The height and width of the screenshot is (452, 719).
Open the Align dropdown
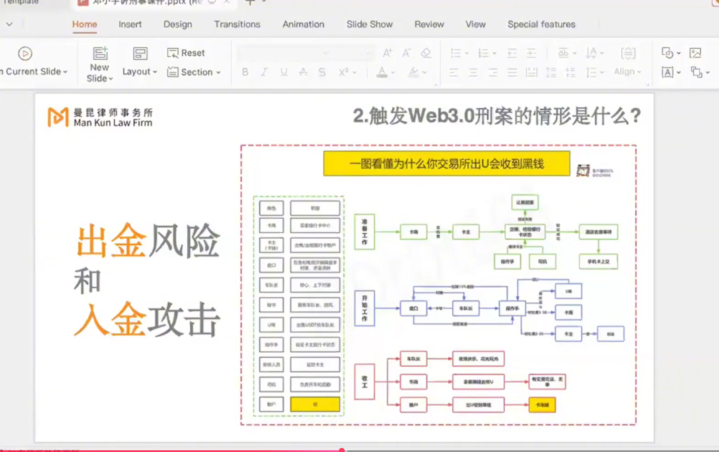(628, 71)
